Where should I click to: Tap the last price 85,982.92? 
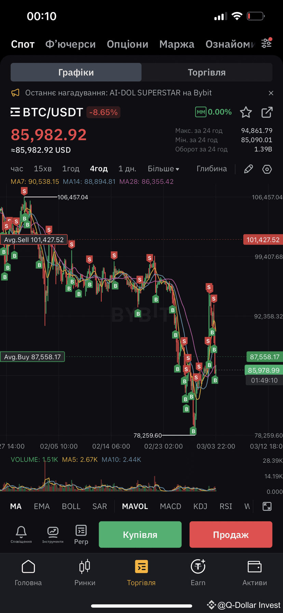pos(49,134)
